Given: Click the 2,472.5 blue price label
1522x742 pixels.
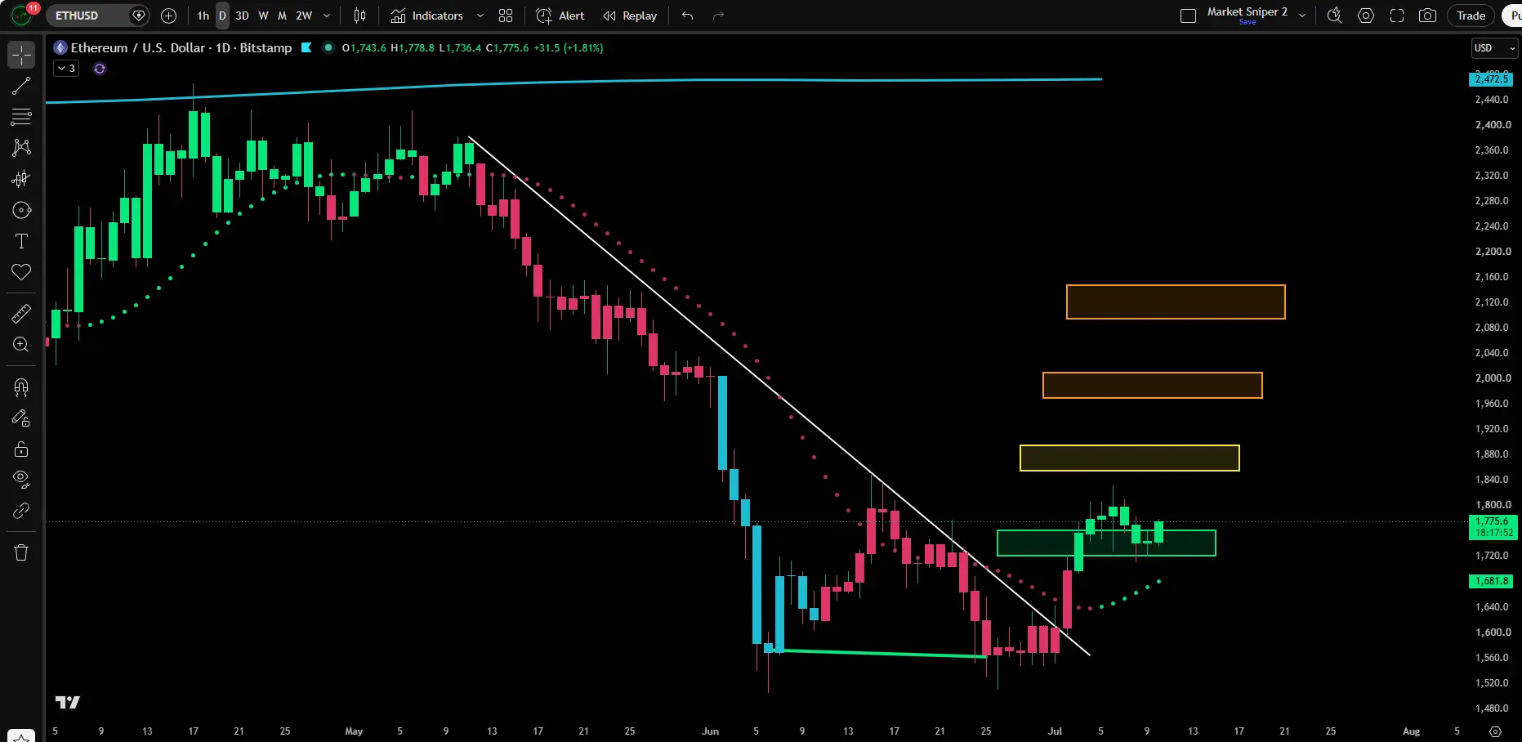Looking at the screenshot, I should coord(1492,79).
